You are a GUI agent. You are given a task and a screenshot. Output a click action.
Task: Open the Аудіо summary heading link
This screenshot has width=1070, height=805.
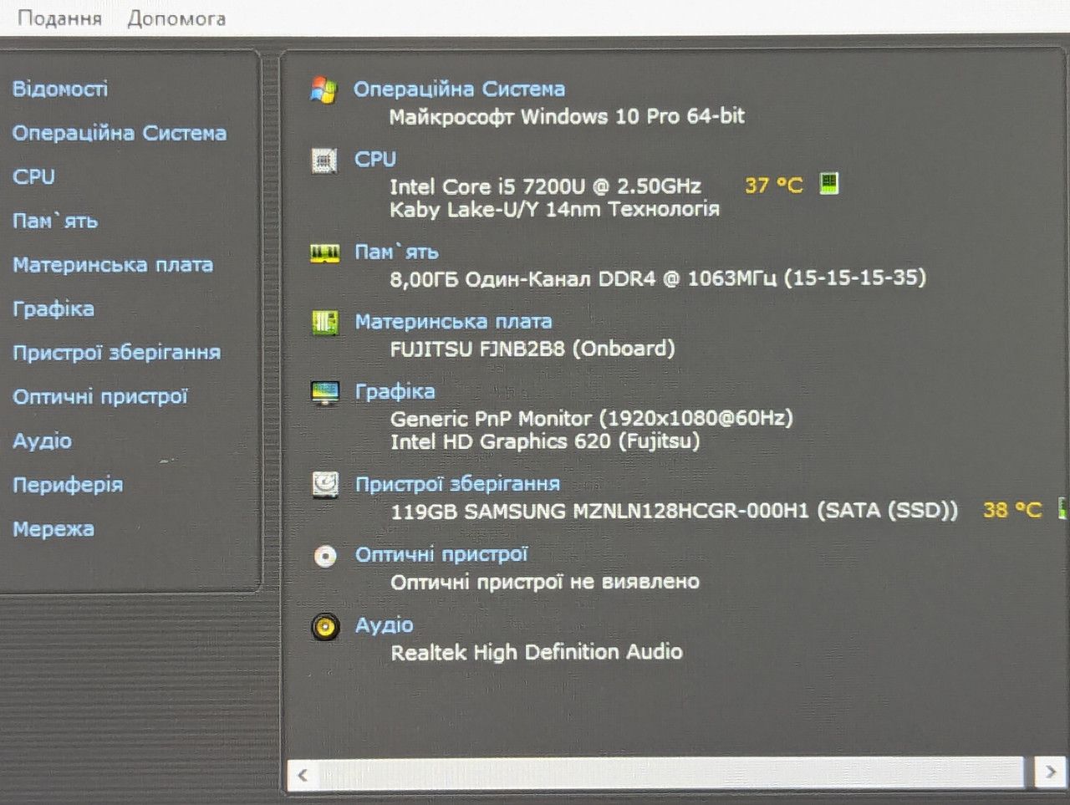pyautogui.click(x=384, y=624)
